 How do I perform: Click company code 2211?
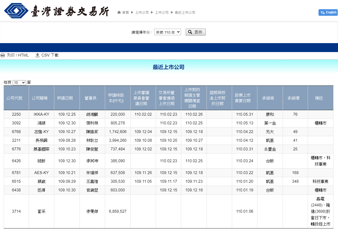16,140
